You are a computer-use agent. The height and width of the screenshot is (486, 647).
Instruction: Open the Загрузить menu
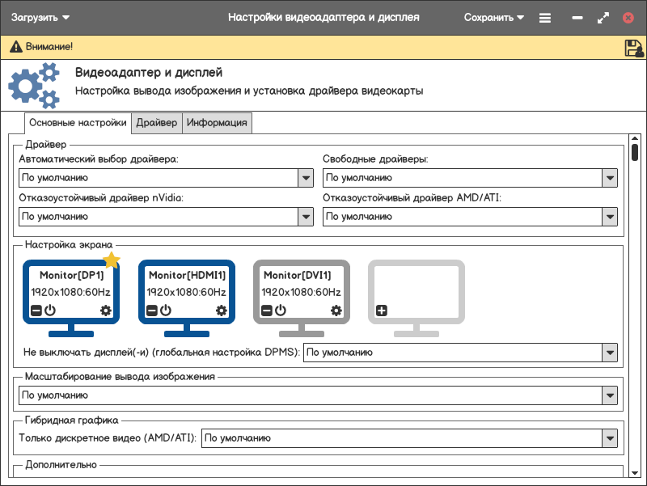click(40, 17)
